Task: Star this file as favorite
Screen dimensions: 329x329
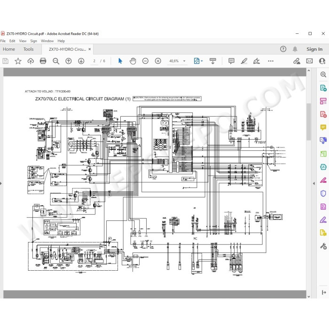Action: pos(18,61)
